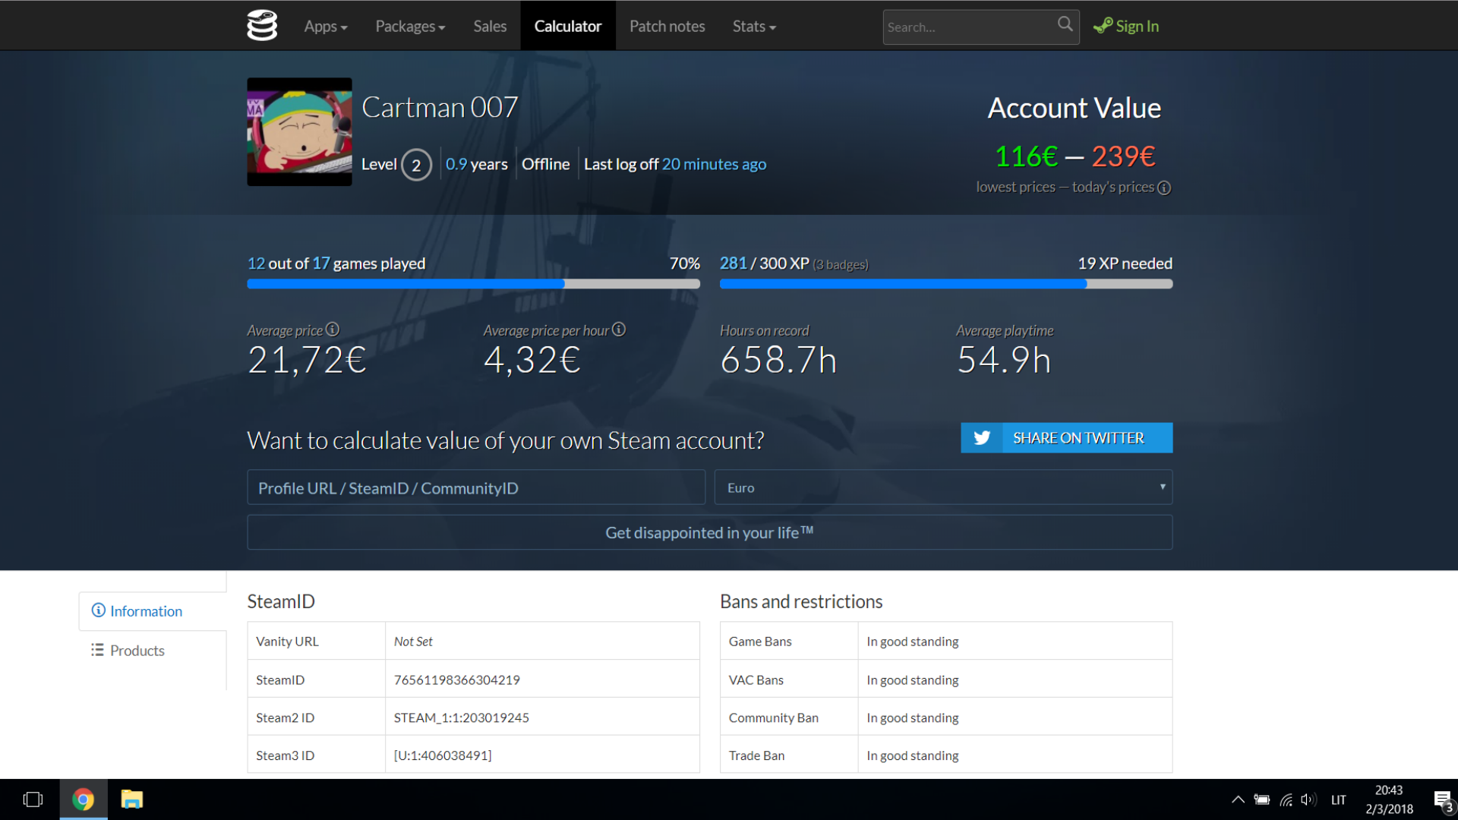Screen dimensions: 1458x820
Task: Click the VAC Bans row label
Action: coord(756,680)
